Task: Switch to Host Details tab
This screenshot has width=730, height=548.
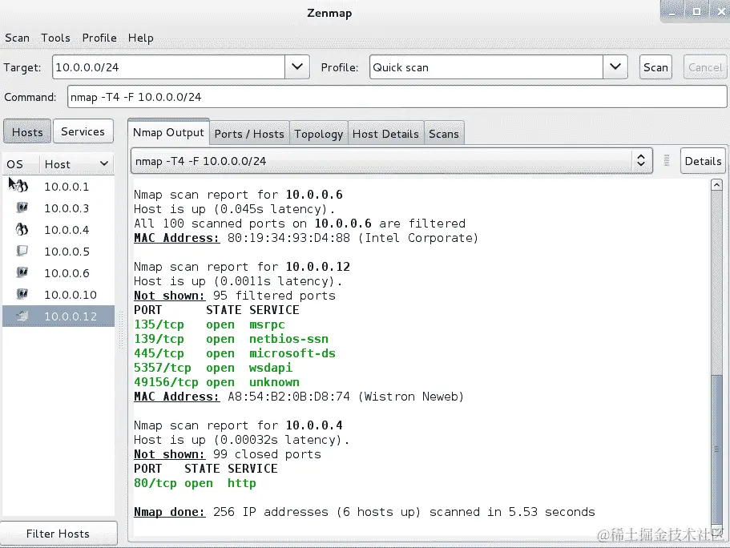Action: pyautogui.click(x=385, y=134)
